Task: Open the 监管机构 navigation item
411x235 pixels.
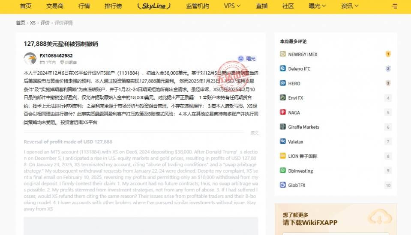Action: (198, 6)
